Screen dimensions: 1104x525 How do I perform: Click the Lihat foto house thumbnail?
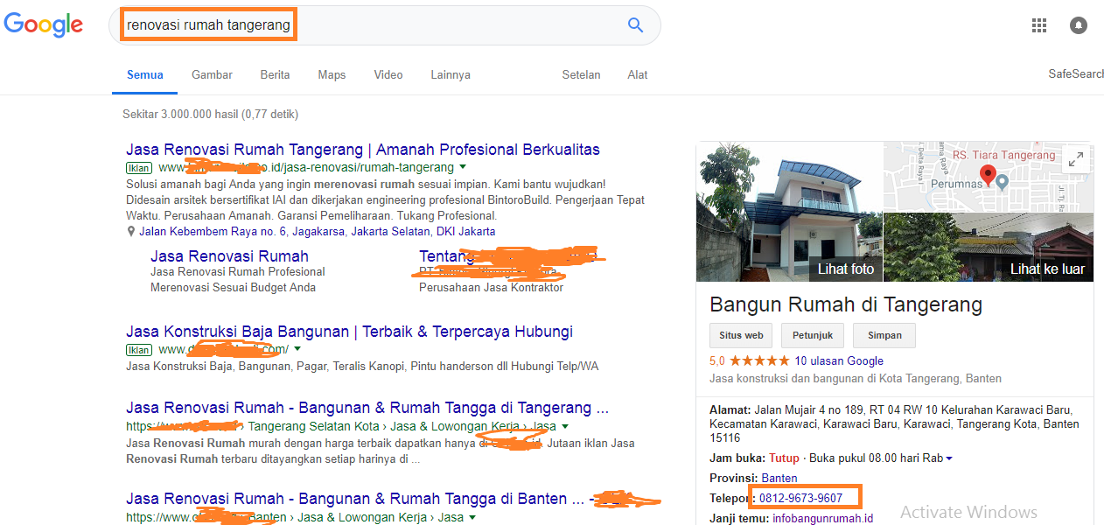tap(789, 212)
